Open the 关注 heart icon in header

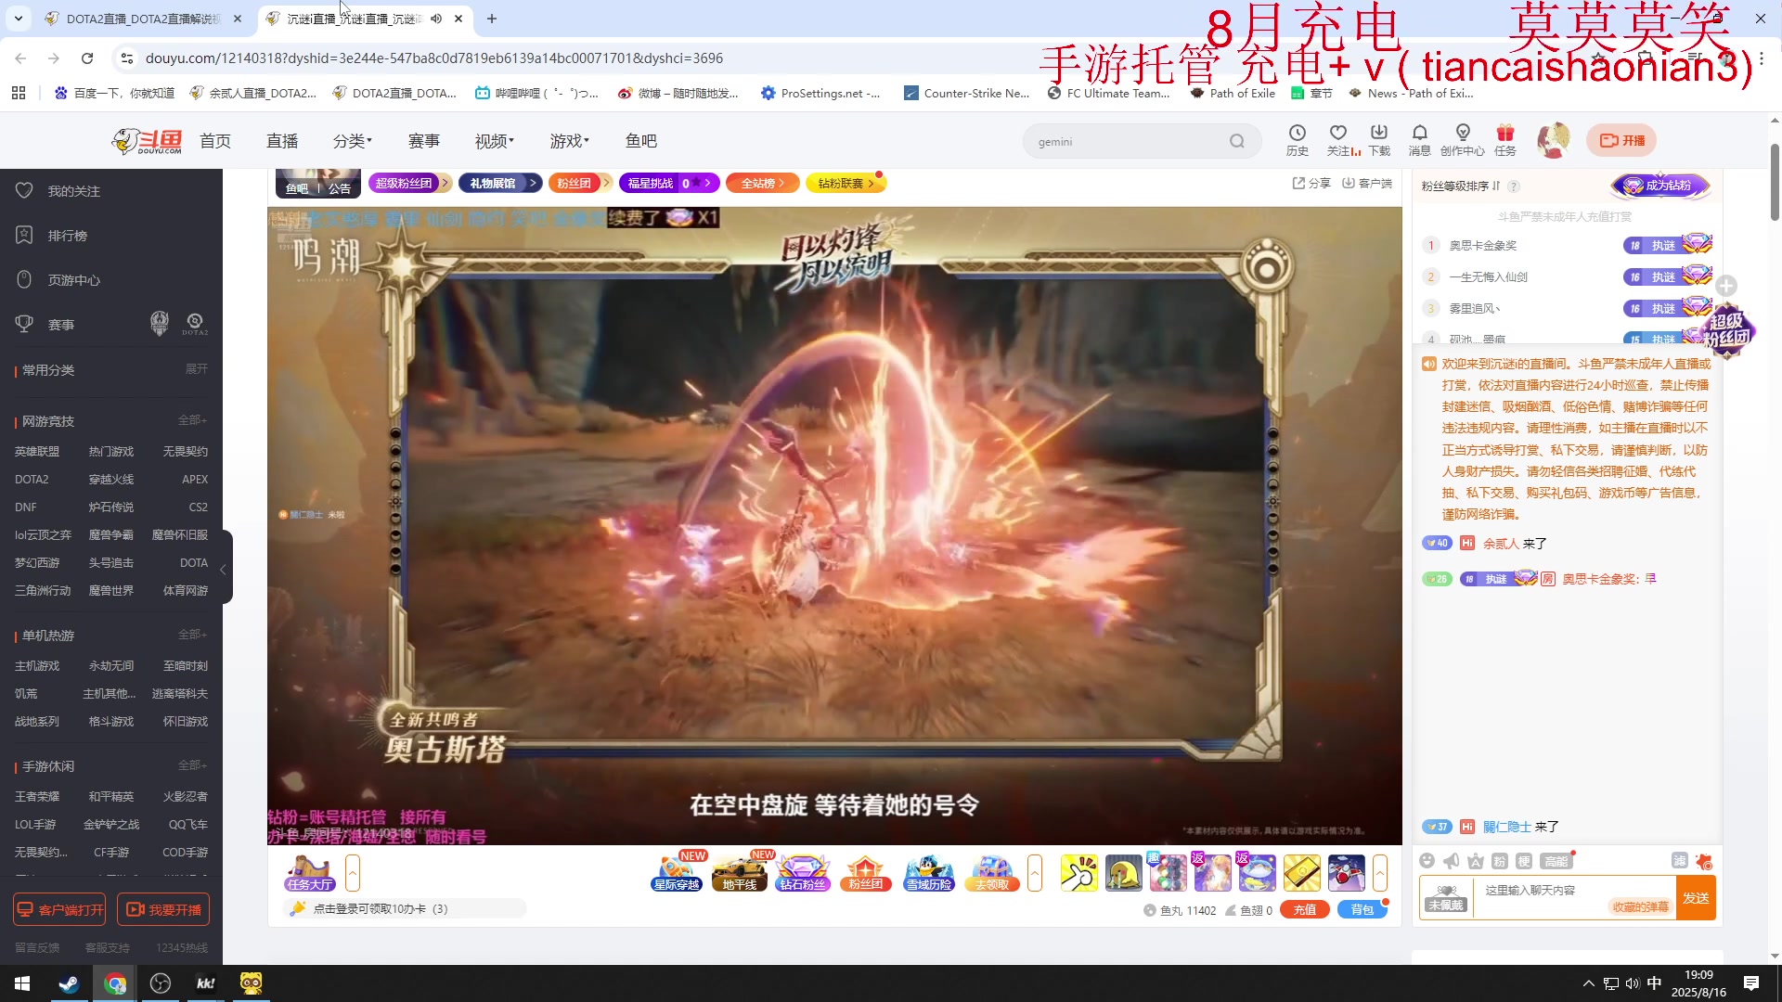[x=1338, y=140]
